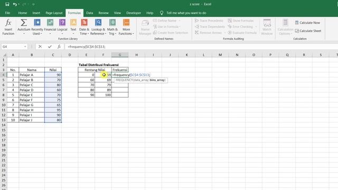338x190 pixels.
Task: Select row 10 header
Action: tap(4, 105)
